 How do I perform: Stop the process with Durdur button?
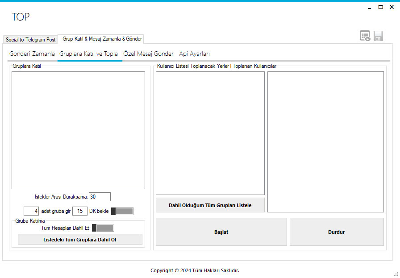pyautogui.click(x=337, y=232)
